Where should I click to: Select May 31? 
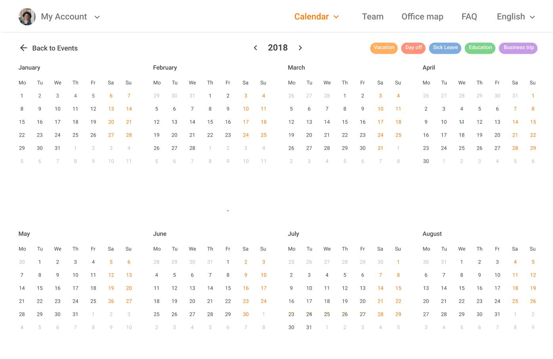pyautogui.click(x=75, y=314)
